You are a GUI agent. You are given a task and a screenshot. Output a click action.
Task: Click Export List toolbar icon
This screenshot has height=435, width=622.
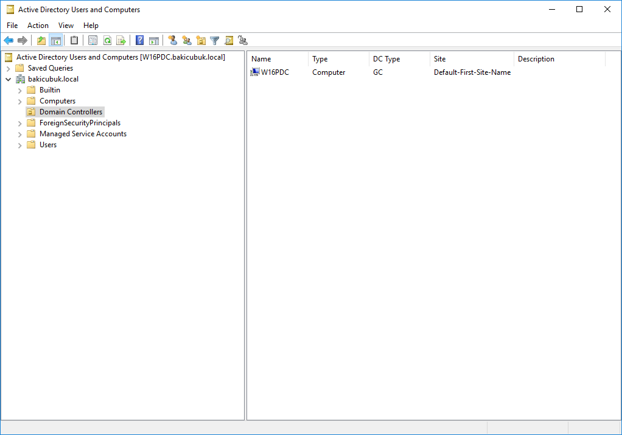tap(121, 40)
